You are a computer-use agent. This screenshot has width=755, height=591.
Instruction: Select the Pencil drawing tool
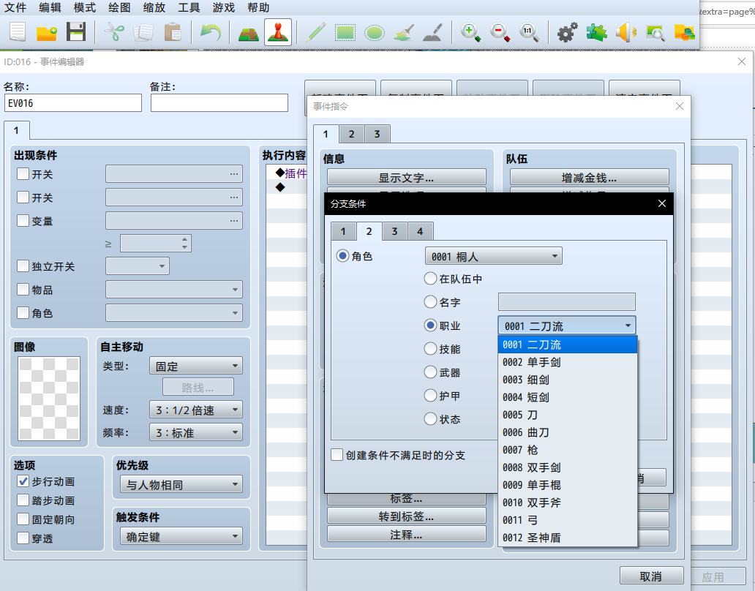pos(316,32)
